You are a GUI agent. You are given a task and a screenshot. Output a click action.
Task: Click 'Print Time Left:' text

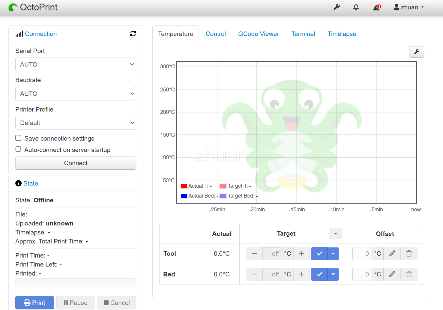[x=36, y=264]
